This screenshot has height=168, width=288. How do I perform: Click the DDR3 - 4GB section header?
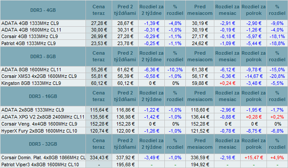click(43, 10)
